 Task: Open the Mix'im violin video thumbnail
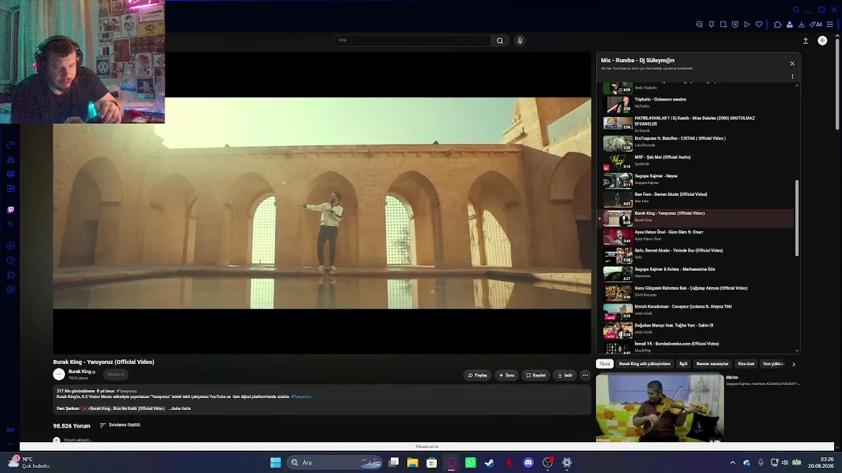[660, 409]
